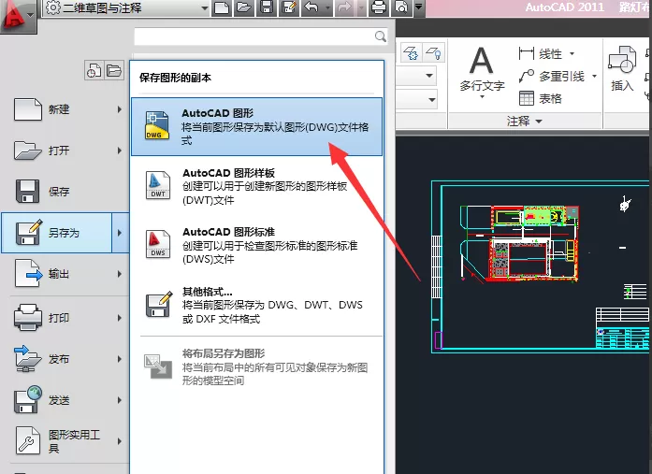652x474 pixels.
Task: Click the Open folder icon in quick access toolbar
Action: [244, 7]
